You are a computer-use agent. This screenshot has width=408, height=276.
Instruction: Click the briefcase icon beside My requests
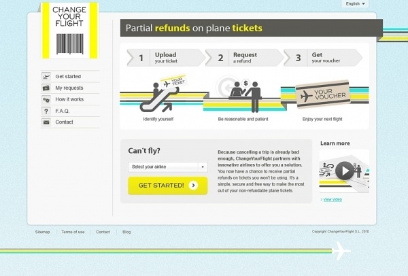46,88
